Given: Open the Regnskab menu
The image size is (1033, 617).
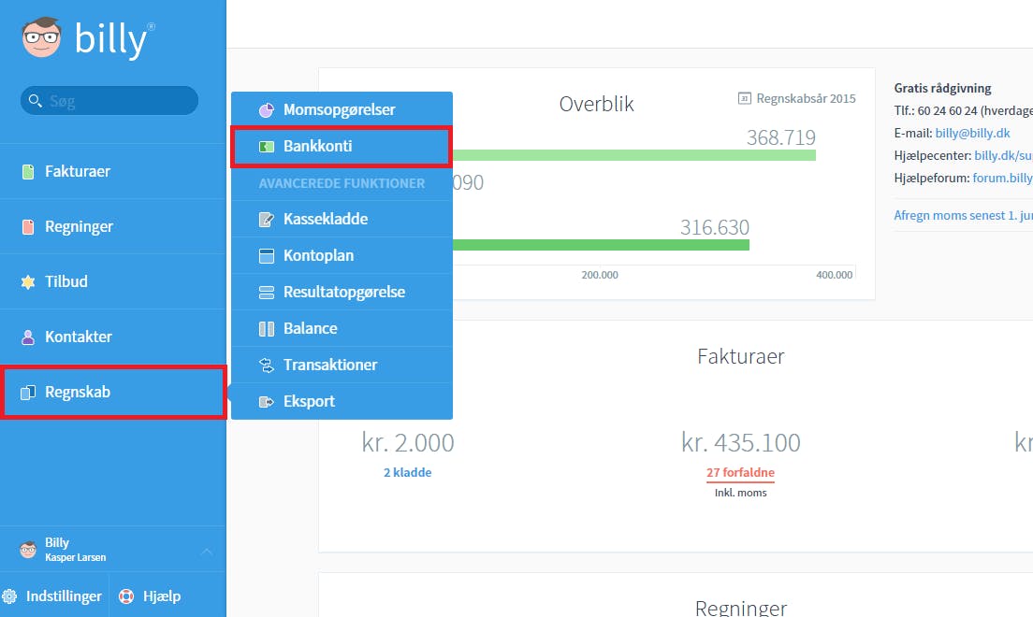Looking at the screenshot, I should pyautogui.click(x=112, y=392).
